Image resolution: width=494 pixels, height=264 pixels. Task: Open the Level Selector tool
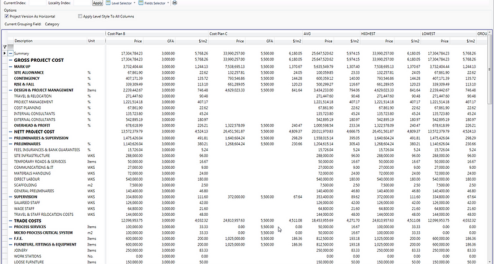pyautogui.click(x=121, y=3)
